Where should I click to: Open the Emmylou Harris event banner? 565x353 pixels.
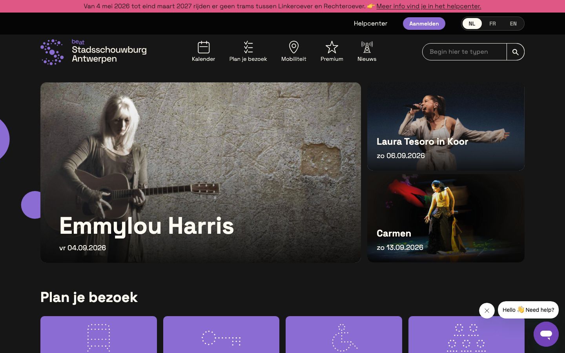[x=200, y=173]
